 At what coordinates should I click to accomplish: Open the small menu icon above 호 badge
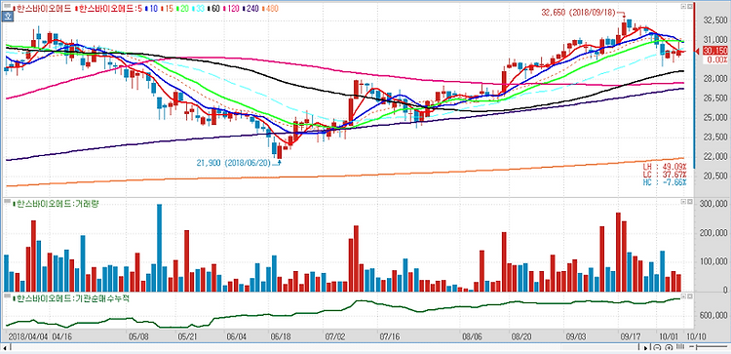(x=8, y=6)
